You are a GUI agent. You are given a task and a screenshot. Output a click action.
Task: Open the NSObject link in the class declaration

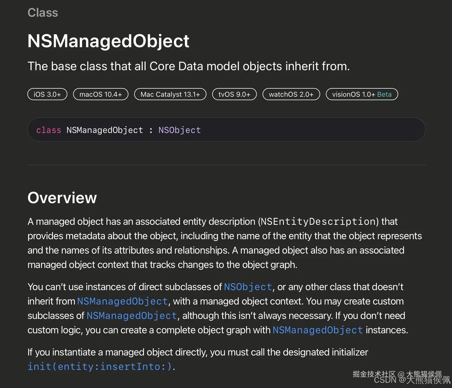click(179, 130)
